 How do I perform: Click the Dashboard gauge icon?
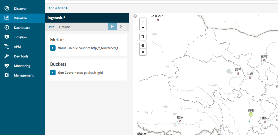click(x=7, y=27)
